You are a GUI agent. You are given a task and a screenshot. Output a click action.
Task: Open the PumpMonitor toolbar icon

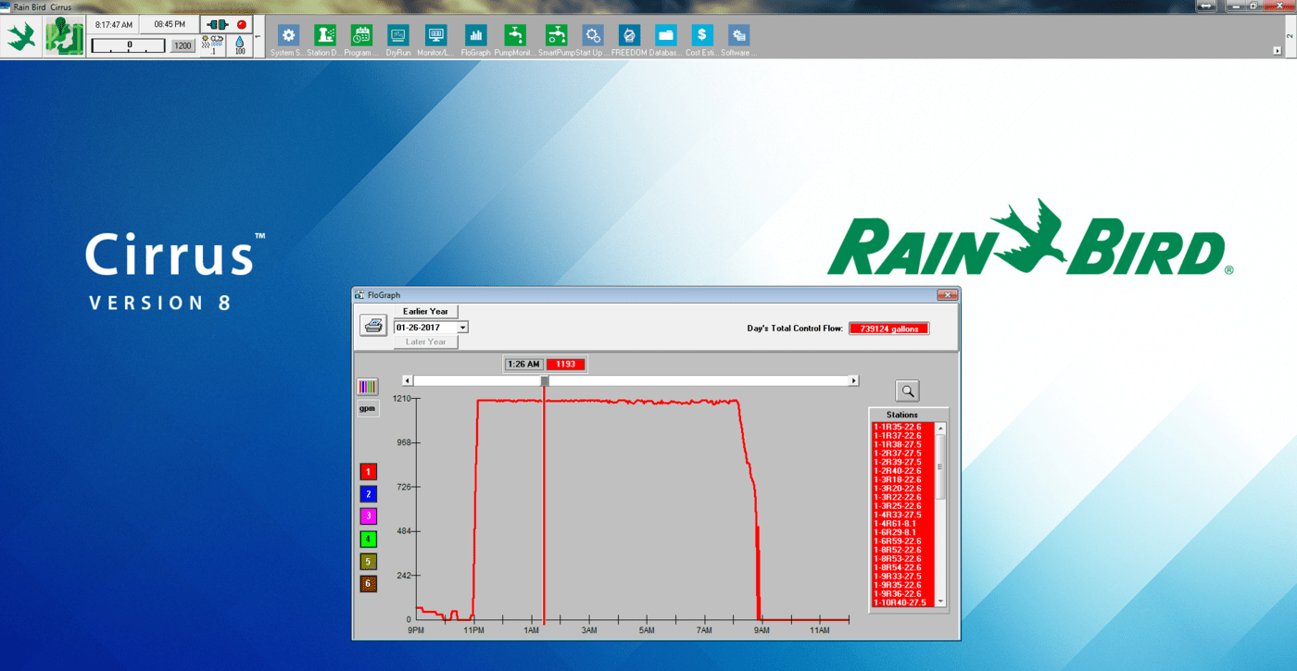coord(515,35)
